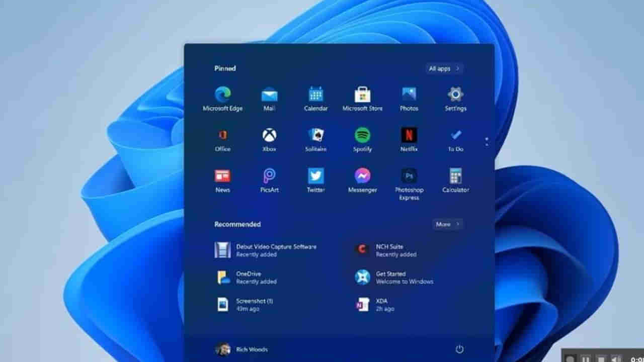The width and height of the screenshot is (644, 362).
Task: Open Rich Woods user account menu
Action: pos(242,349)
